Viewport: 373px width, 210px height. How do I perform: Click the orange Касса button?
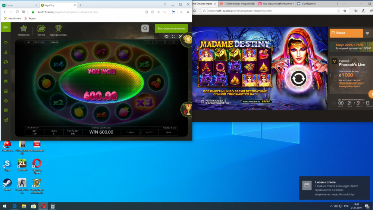coord(346,33)
